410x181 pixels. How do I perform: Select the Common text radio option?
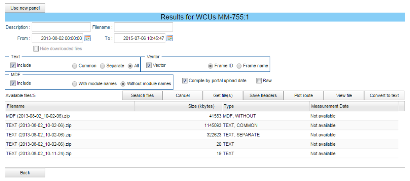click(x=75, y=66)
